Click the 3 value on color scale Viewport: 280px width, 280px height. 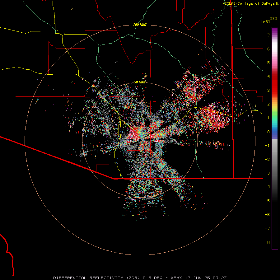coord(268,90)
